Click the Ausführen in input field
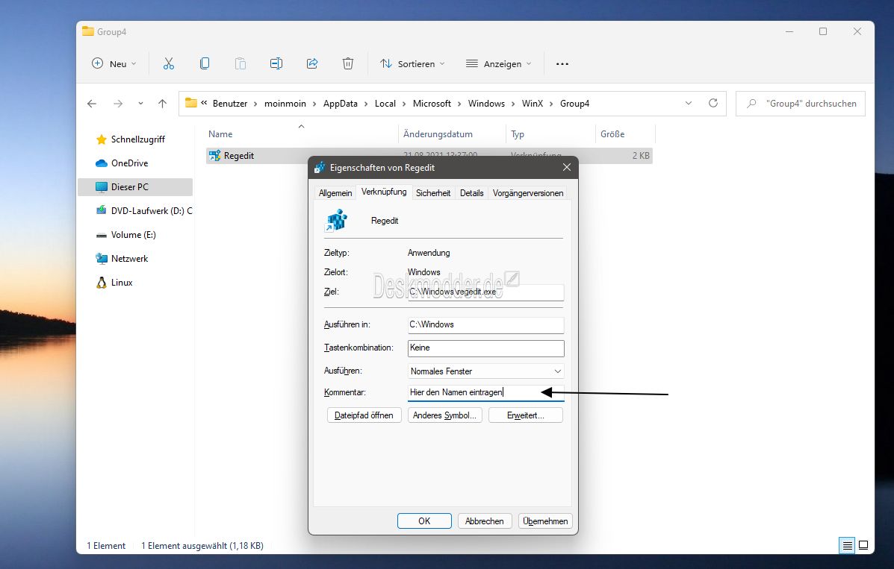The image size is (894, 569). pos(485,324)
